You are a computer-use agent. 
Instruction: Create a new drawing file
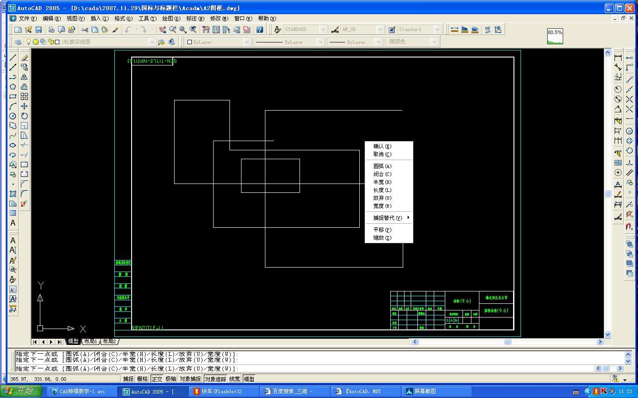[18, 30]
